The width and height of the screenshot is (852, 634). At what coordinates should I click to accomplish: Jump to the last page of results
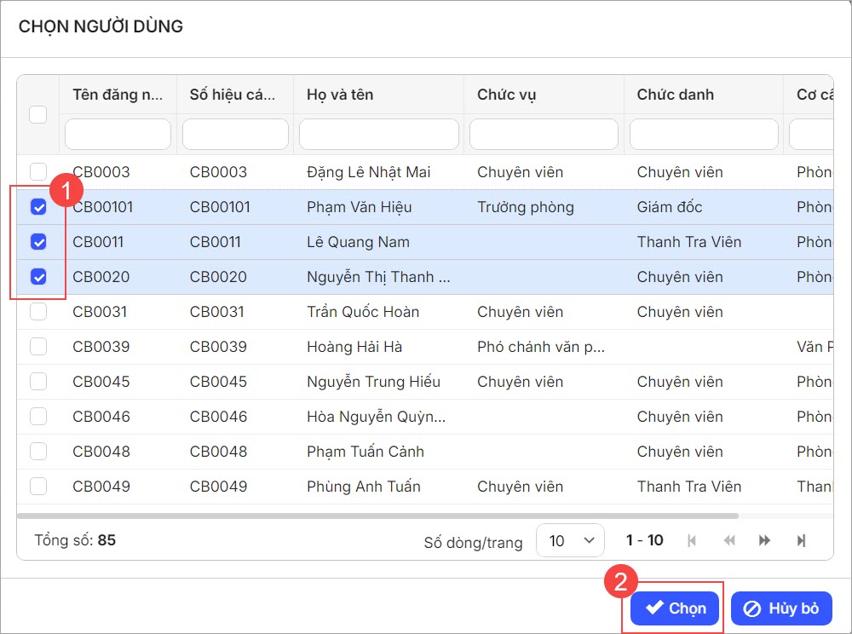pos(801,540)
